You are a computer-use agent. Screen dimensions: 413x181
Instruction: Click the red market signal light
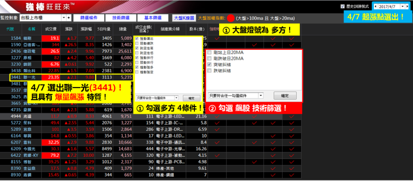[231, 18]
